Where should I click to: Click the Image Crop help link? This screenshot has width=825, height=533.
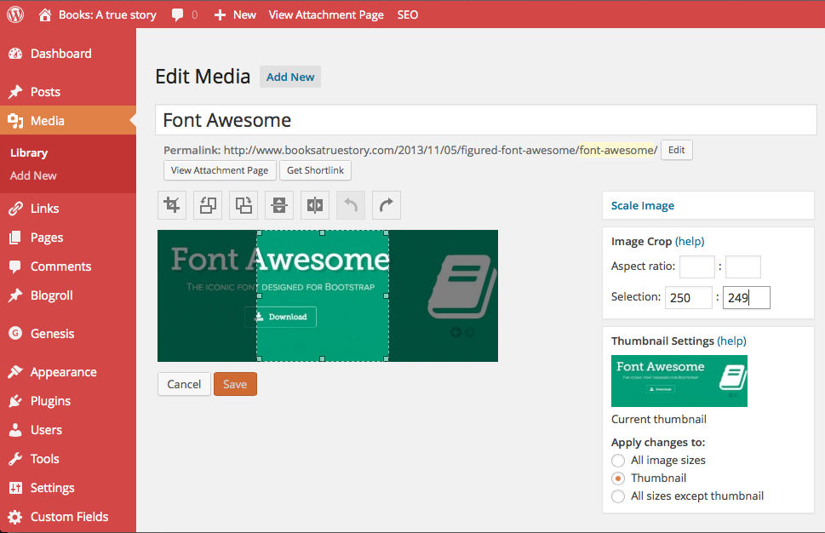pyautogui.click(x=690, y=241)
